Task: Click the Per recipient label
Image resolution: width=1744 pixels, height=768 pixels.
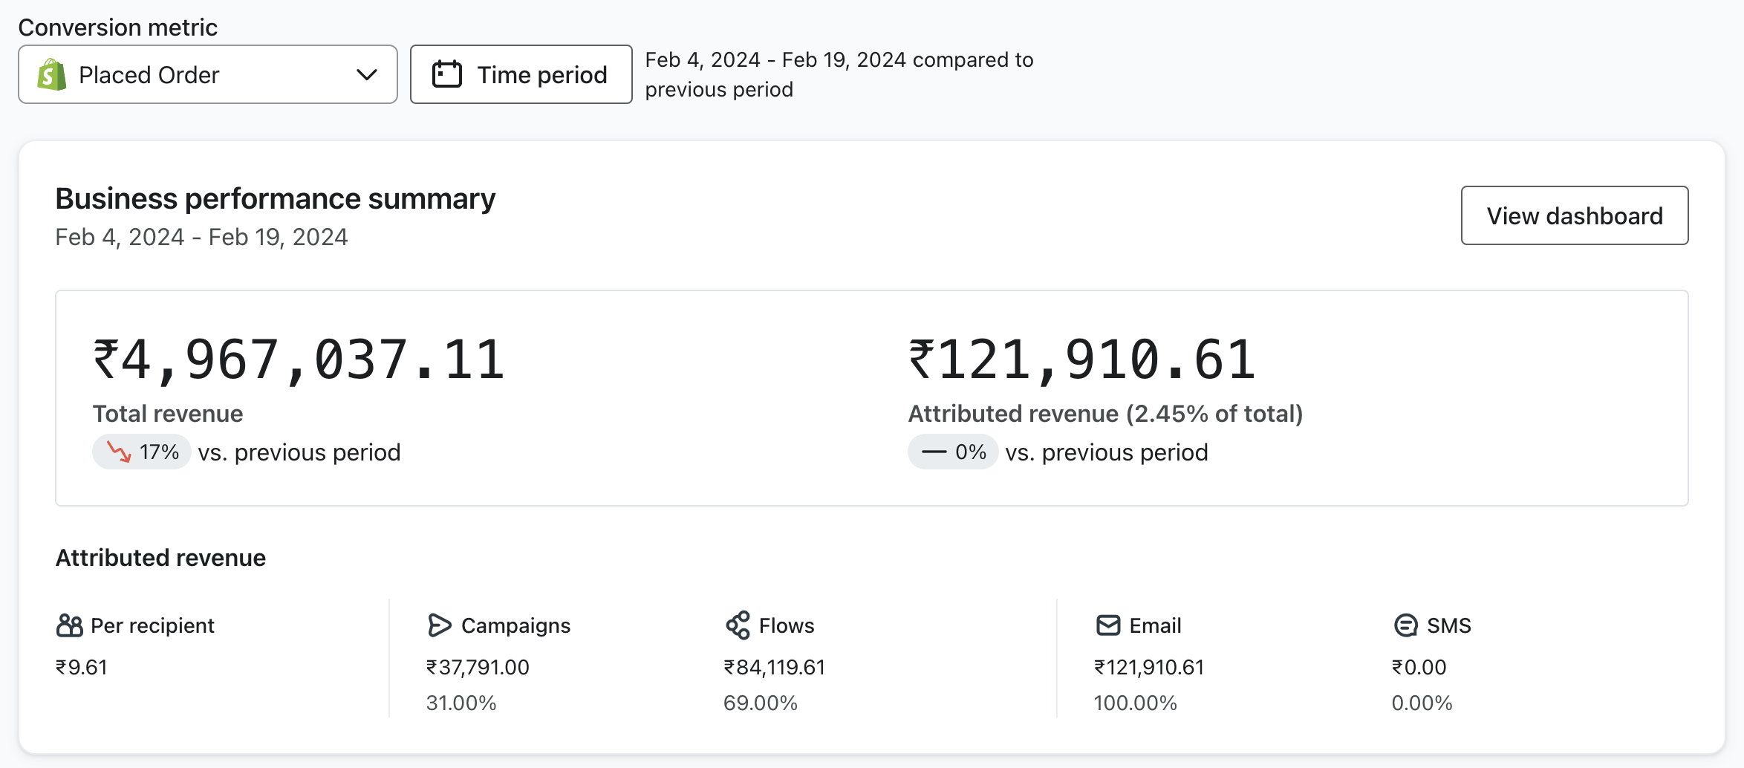Action: [x=152, y=625]
